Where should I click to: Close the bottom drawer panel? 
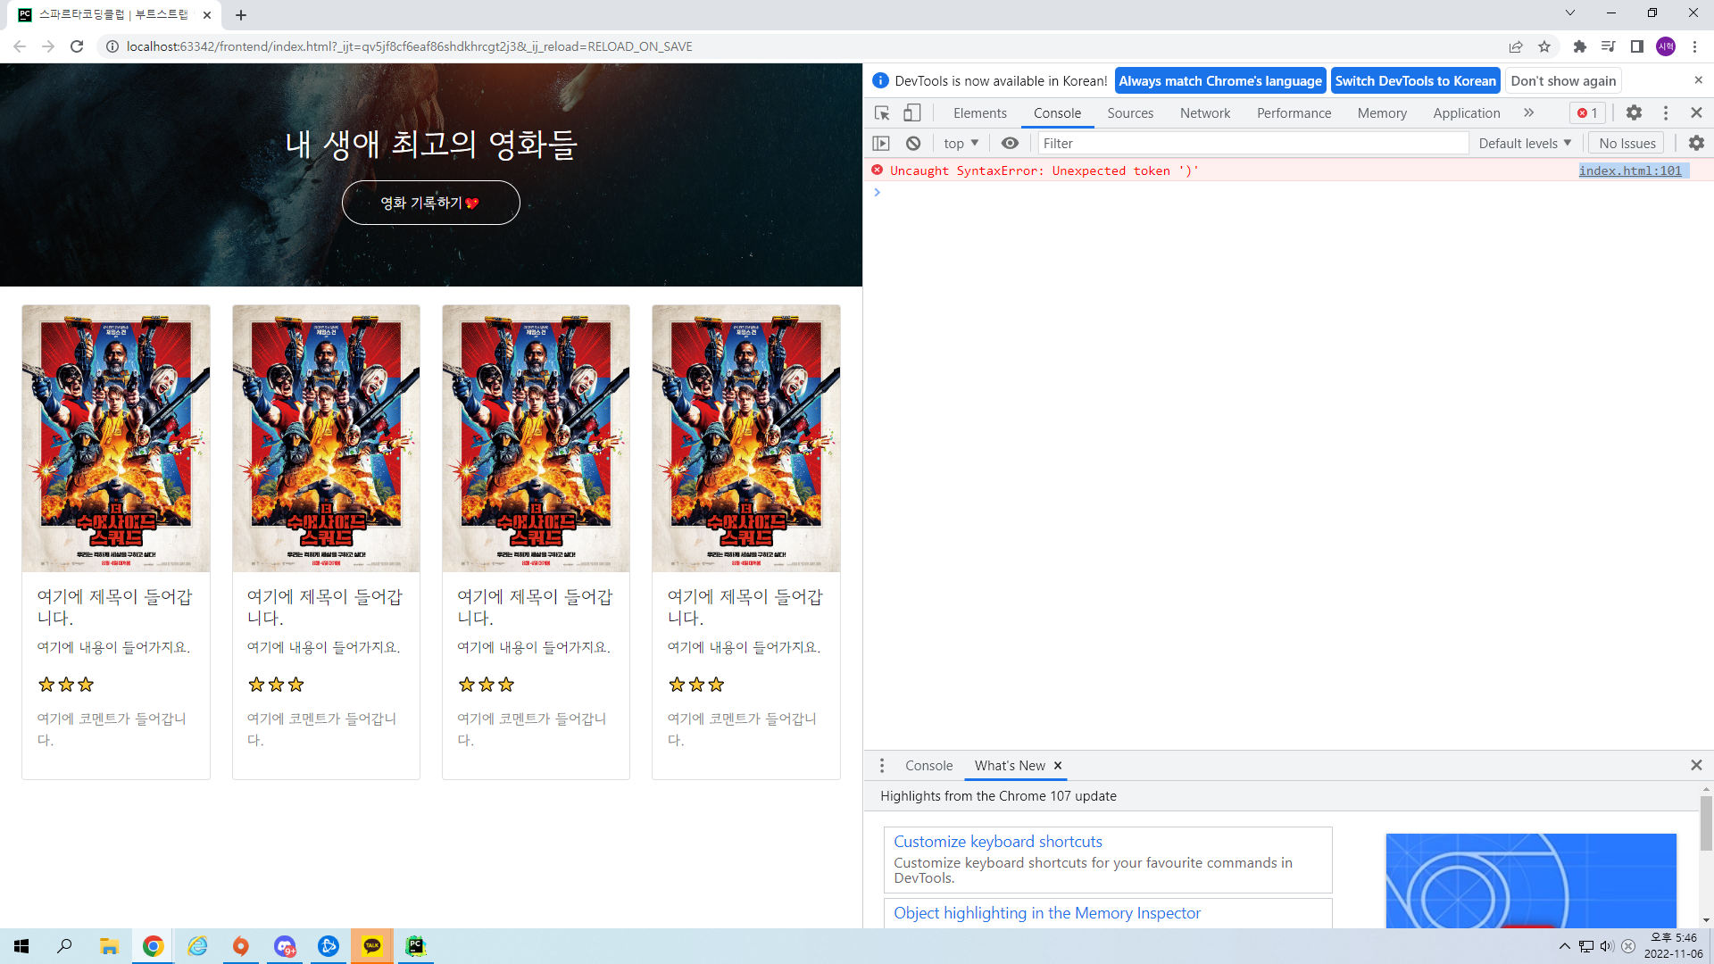[x=1696, y=766]
